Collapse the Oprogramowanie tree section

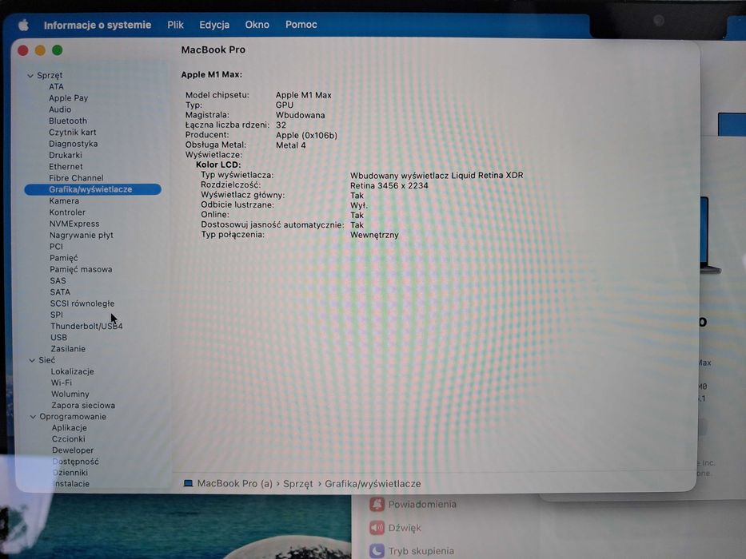coord(33,417)
